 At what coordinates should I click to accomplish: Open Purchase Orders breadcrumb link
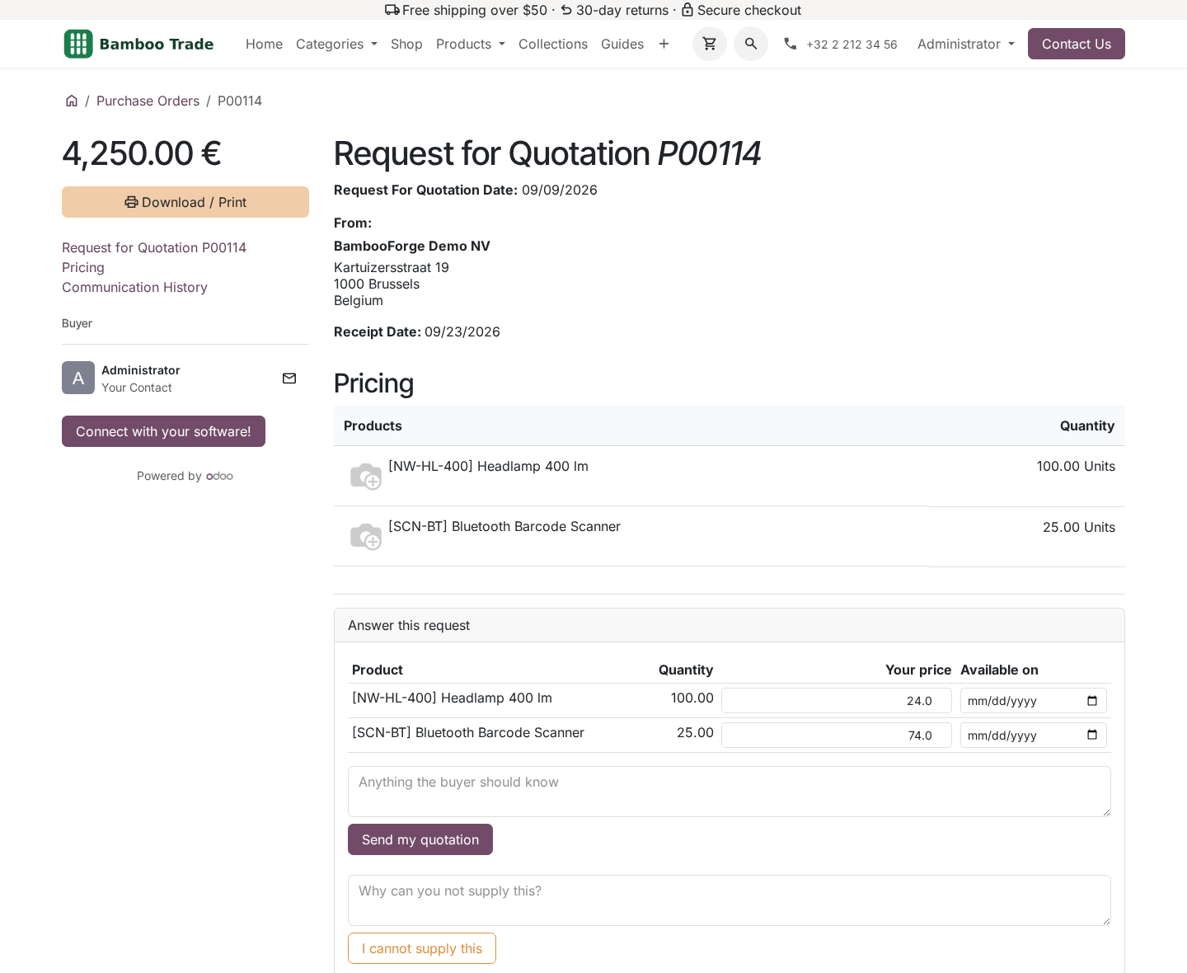click(x=148, y=101)
